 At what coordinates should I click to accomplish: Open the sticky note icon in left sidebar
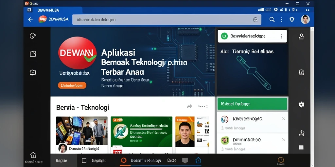pos(33,54)
